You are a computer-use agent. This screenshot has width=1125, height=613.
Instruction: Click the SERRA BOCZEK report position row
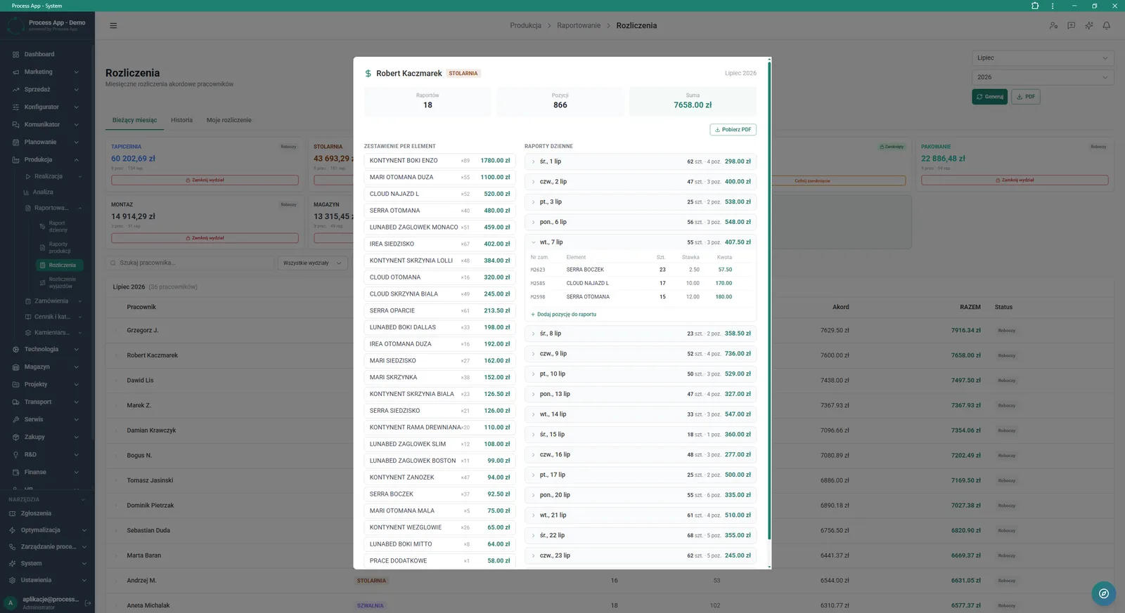coord(640,270)
